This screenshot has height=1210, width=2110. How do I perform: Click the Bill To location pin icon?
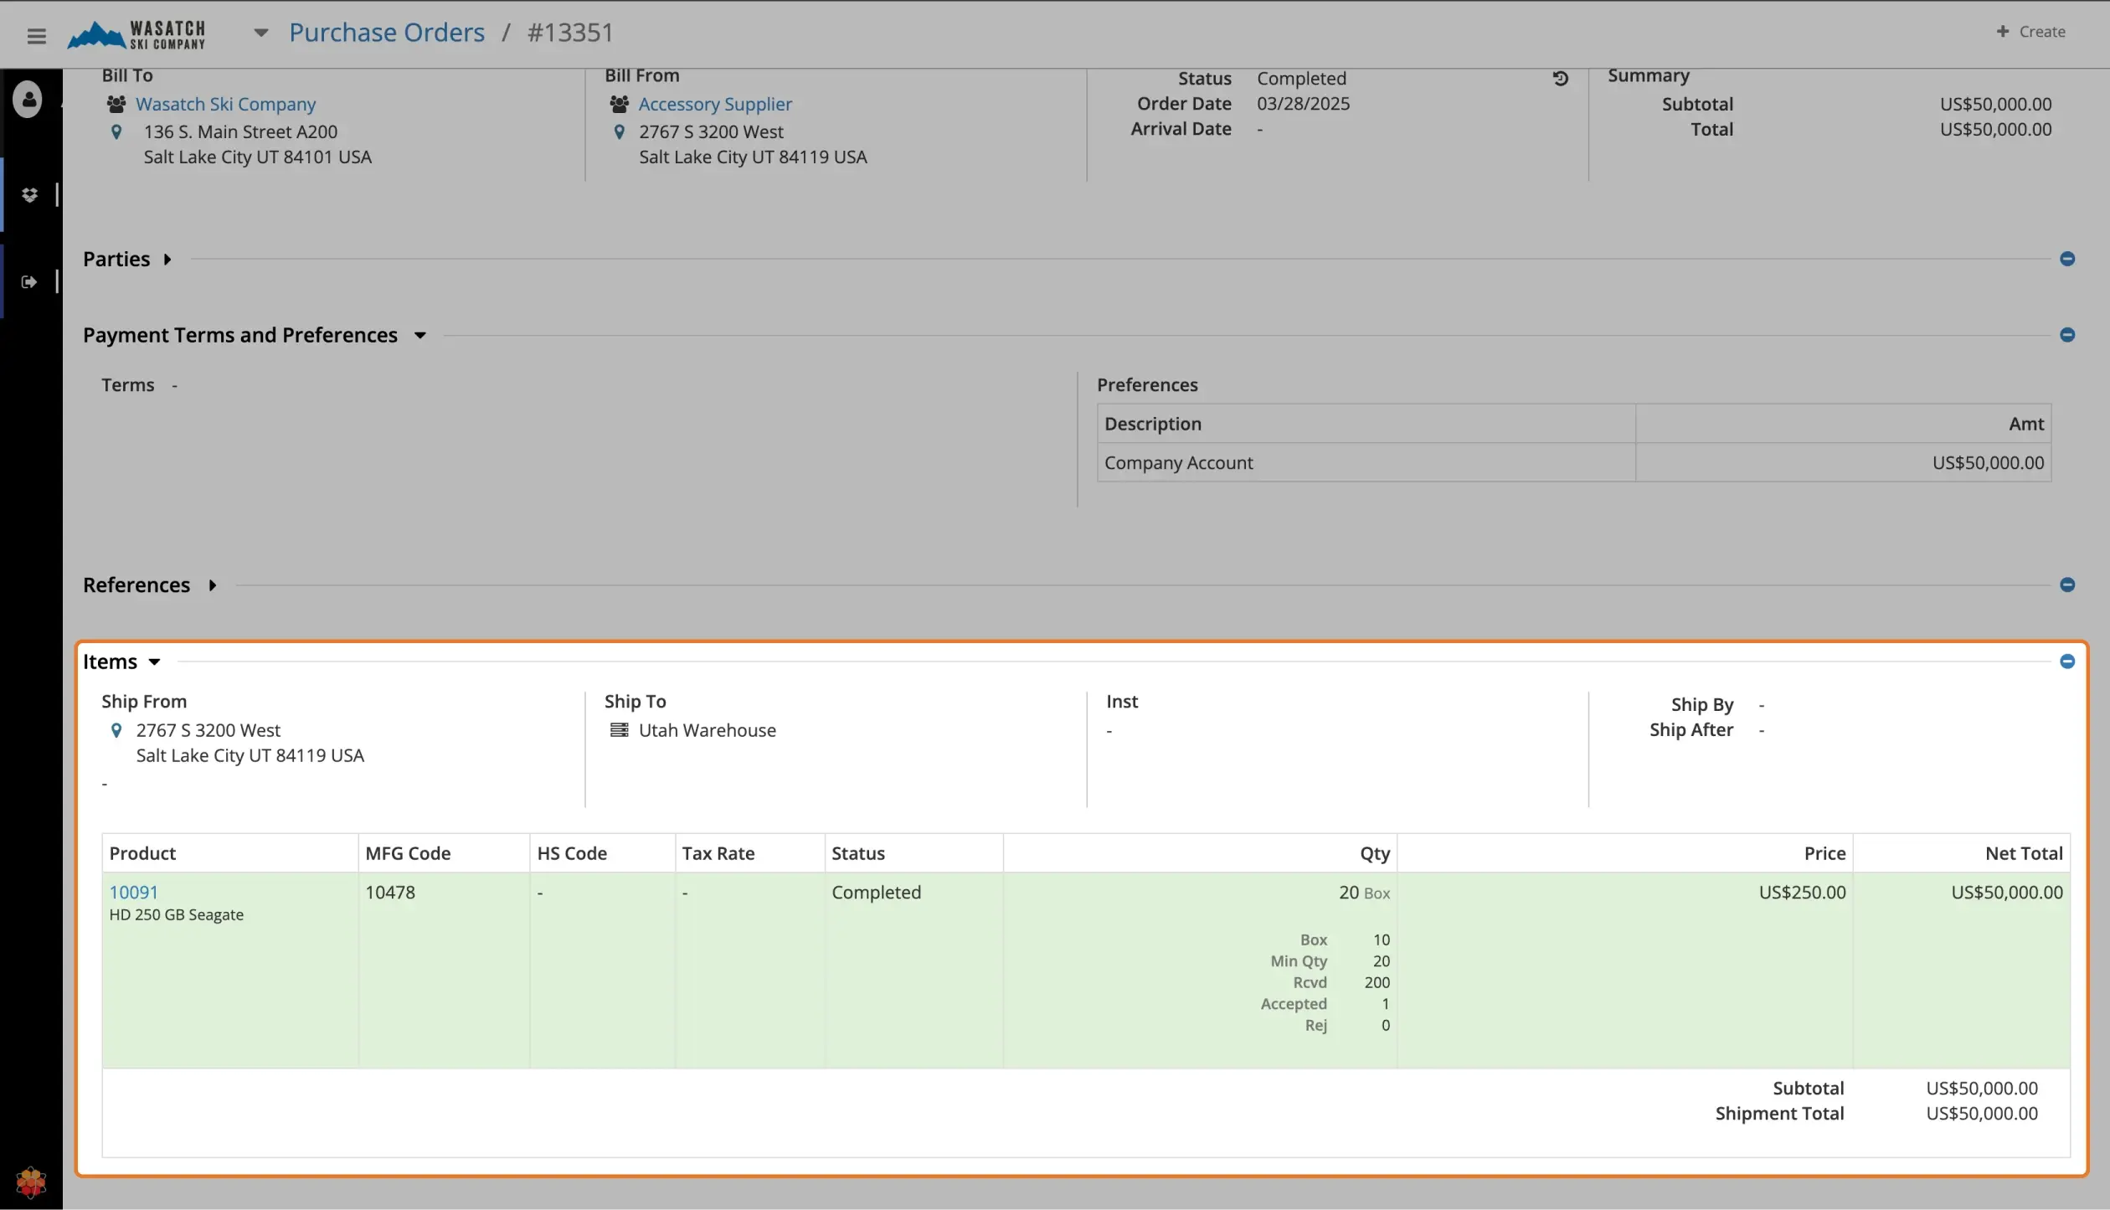coord(116,131)
